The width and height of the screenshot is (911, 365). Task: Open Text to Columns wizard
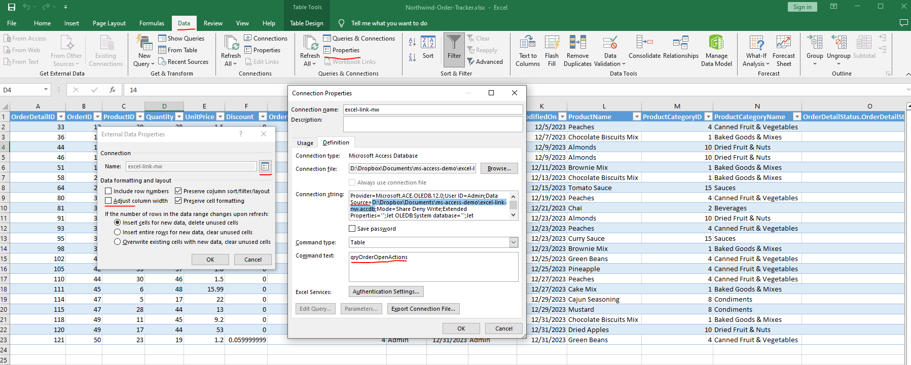coord(528,51)
